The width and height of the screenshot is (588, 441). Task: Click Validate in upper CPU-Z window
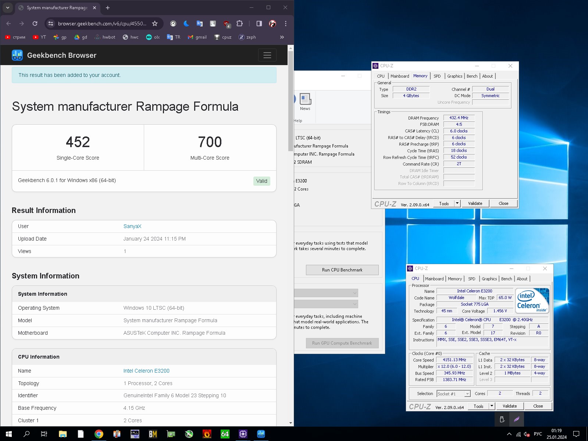click(475, 203)
